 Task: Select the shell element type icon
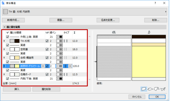[163, 89]
